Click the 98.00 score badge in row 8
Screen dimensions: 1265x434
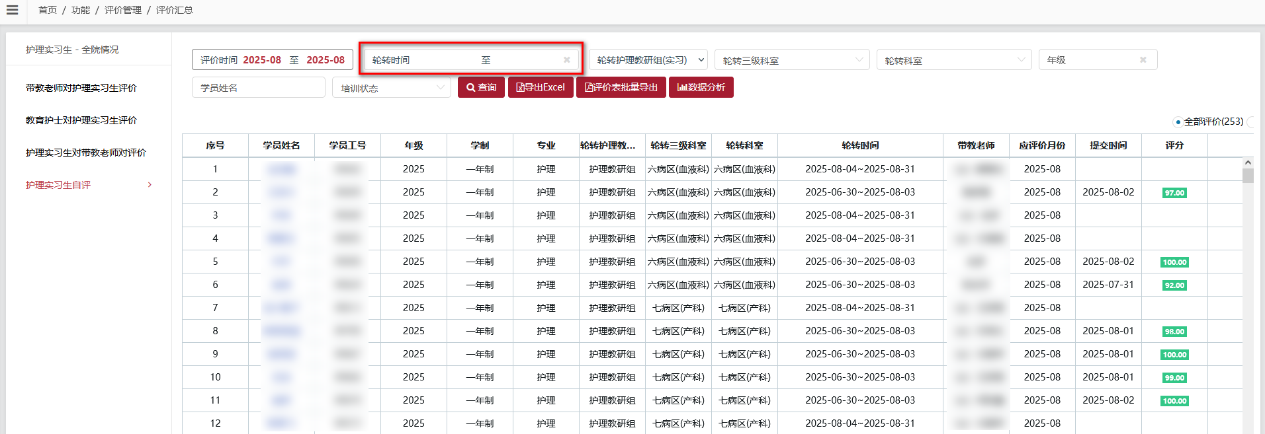1174,332
